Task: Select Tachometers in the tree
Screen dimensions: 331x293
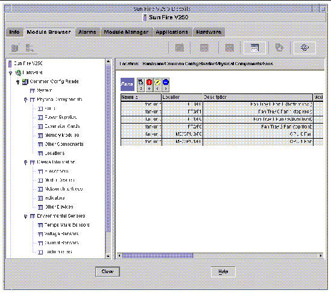Action: pos(58,252)
